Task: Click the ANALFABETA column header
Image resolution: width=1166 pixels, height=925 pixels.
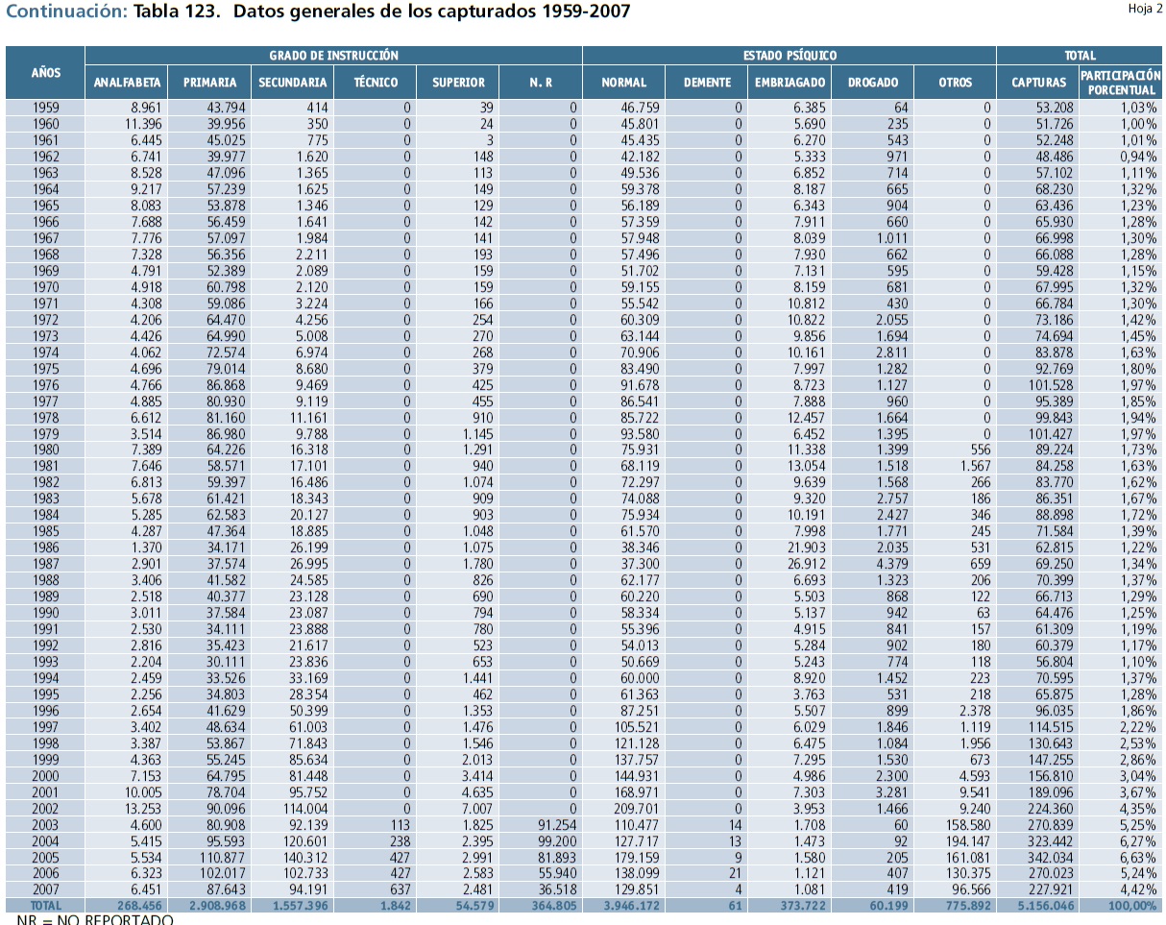Action: 128,83
